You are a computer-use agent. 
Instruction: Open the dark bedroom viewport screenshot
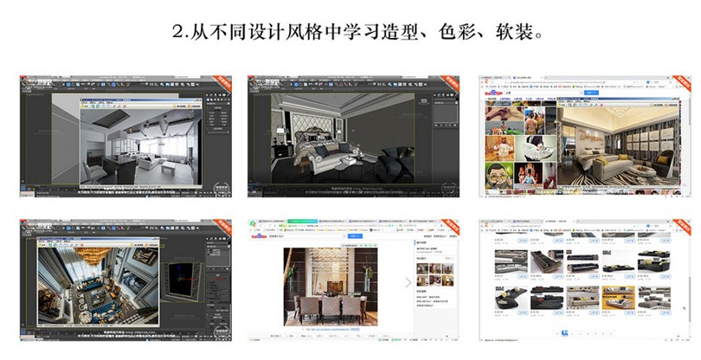pos(354,137)
